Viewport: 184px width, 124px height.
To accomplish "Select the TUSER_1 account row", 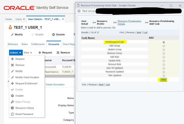I will click(x=60, y=72).
